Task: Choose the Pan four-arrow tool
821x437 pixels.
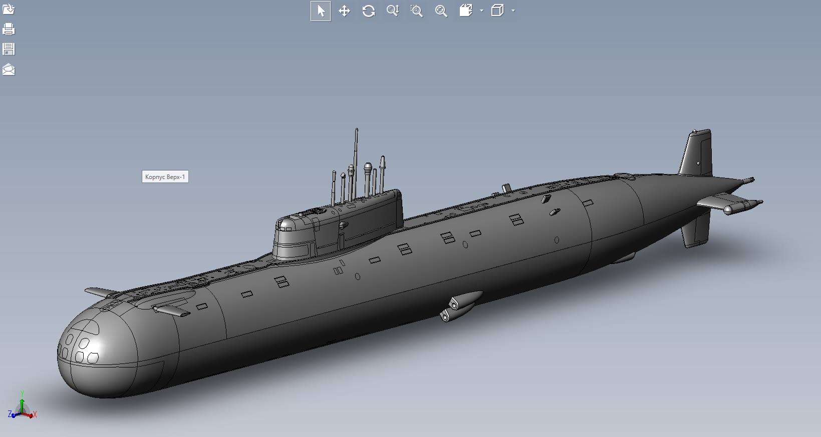Action: click(344, 11)
